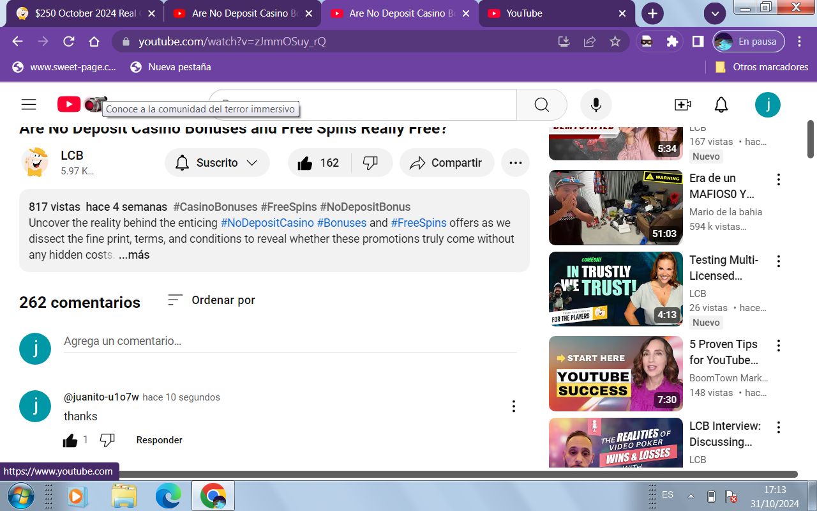Expand the Suscrito subscription dropdown
817x511 pixels.
click(x=217, y=163)
